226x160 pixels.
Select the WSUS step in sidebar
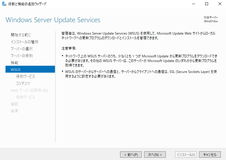30,69
